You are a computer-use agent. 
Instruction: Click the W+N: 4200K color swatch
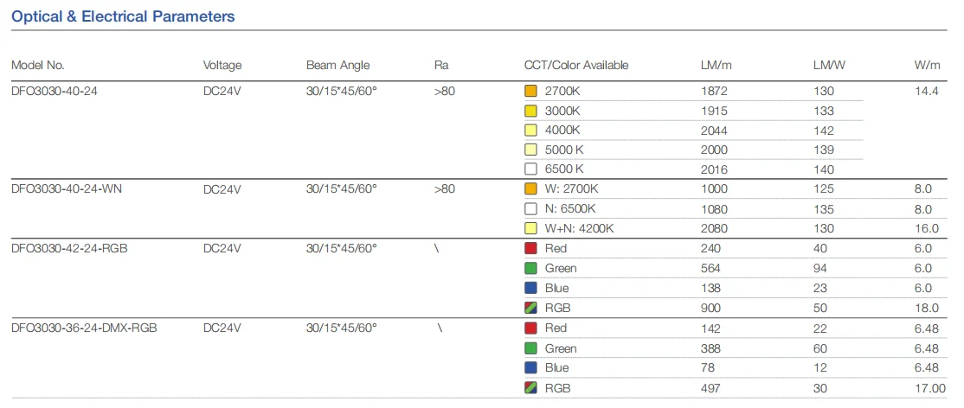(x=531, y=229)
